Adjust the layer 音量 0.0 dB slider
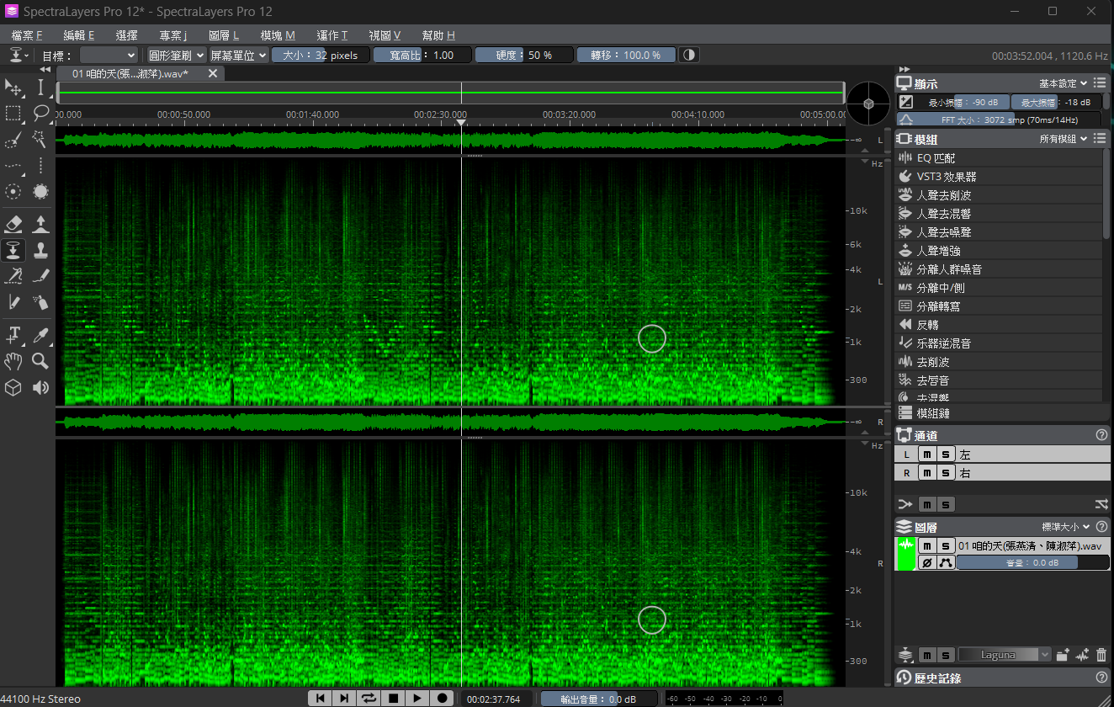The image size is (1114, 707). tap(1032, 563)
